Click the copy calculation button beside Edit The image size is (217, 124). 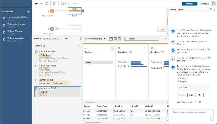click(x=199, y=95)
